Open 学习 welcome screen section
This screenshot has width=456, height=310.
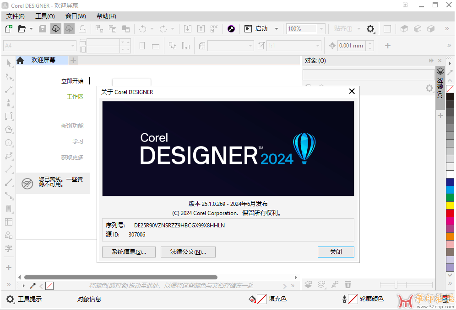pos(78,141)
